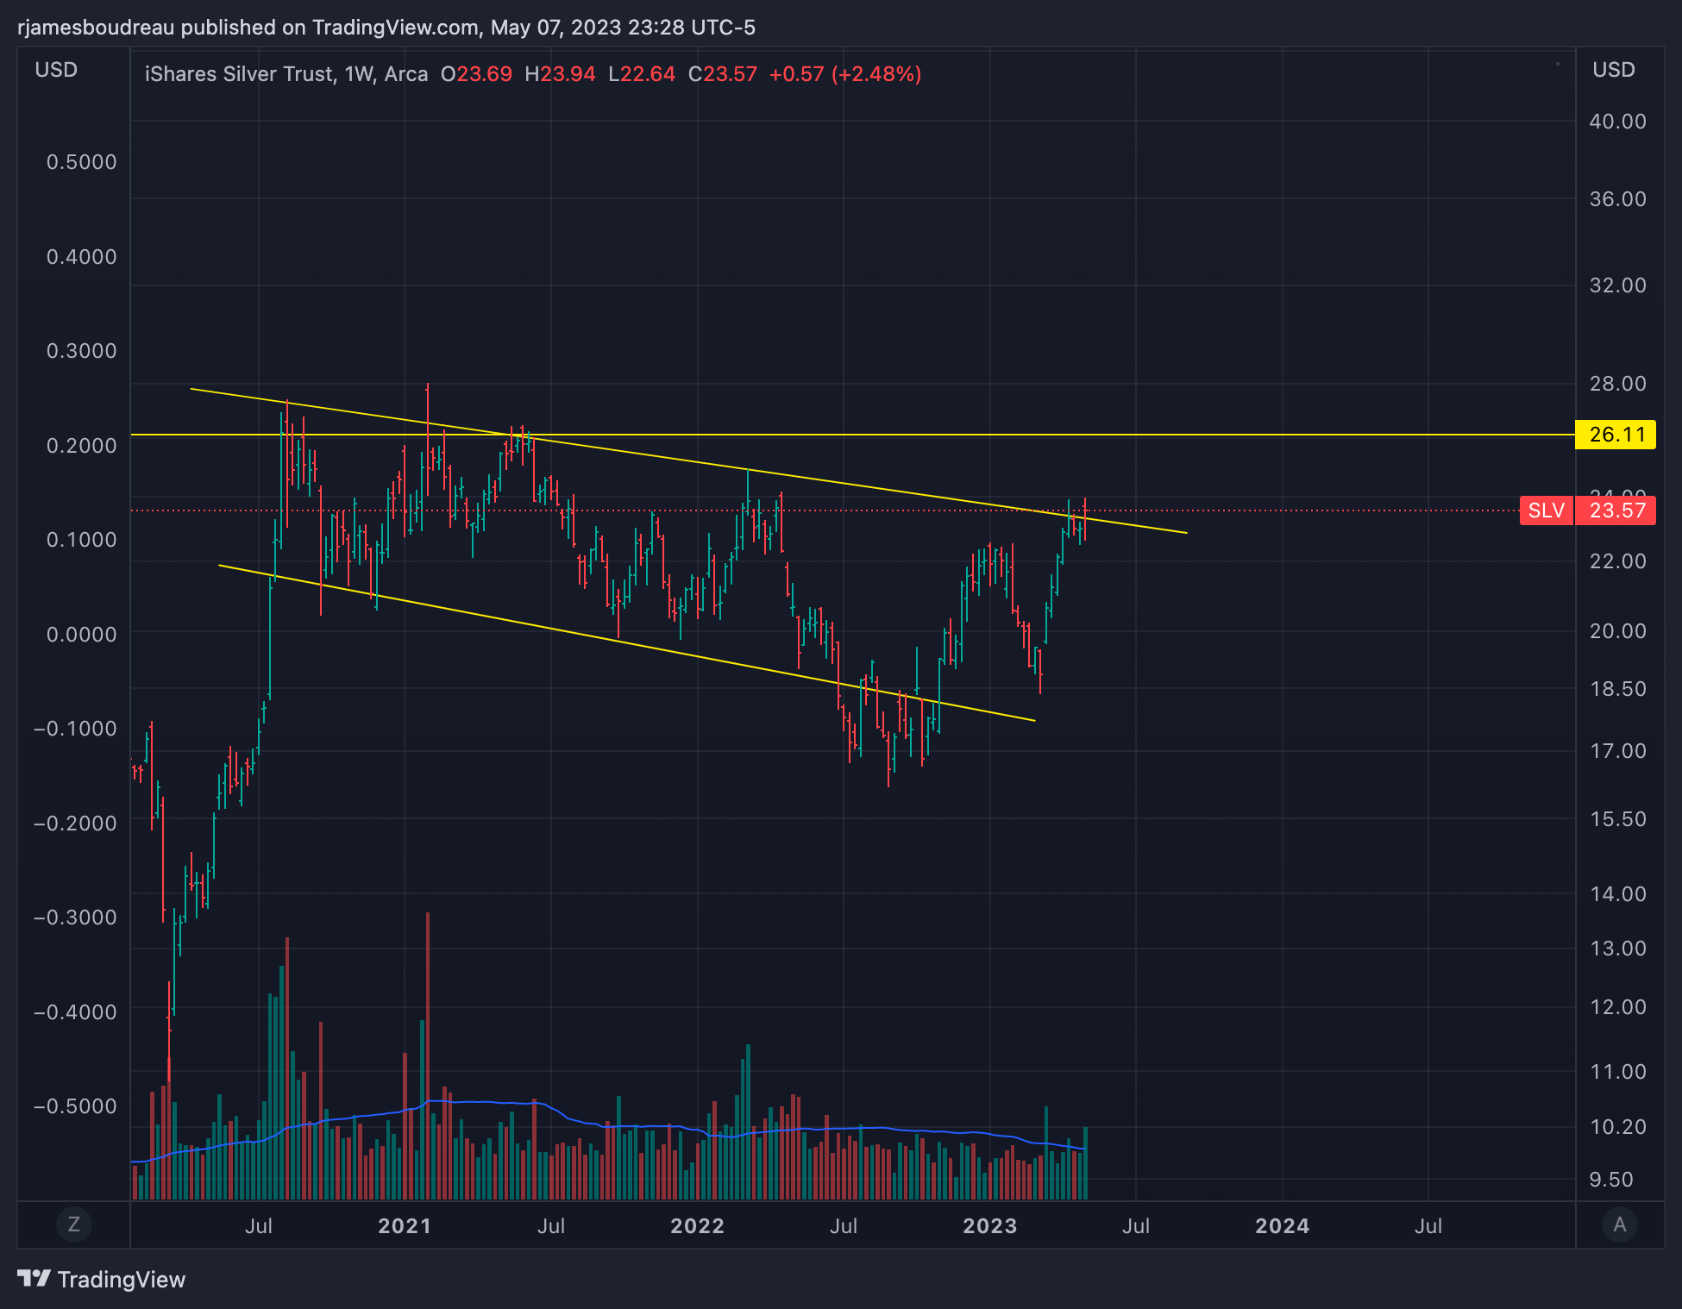
Task: Click the 40.00 right price scale label
Action: click(x=1617, y=122)
